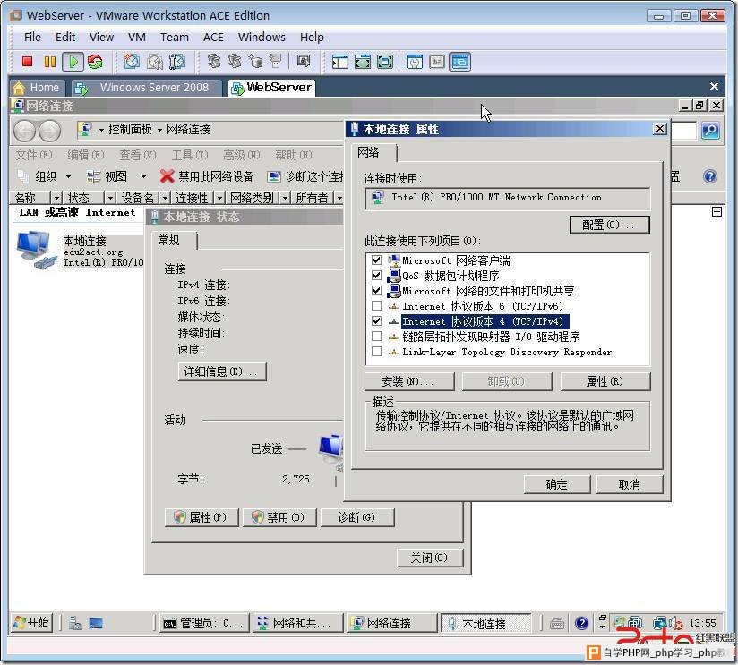The height and width of the screenshot is (665, 738).
Task: Uncheck QoS 数据包计划程序 checkbox
Action: tap(376, 275)
